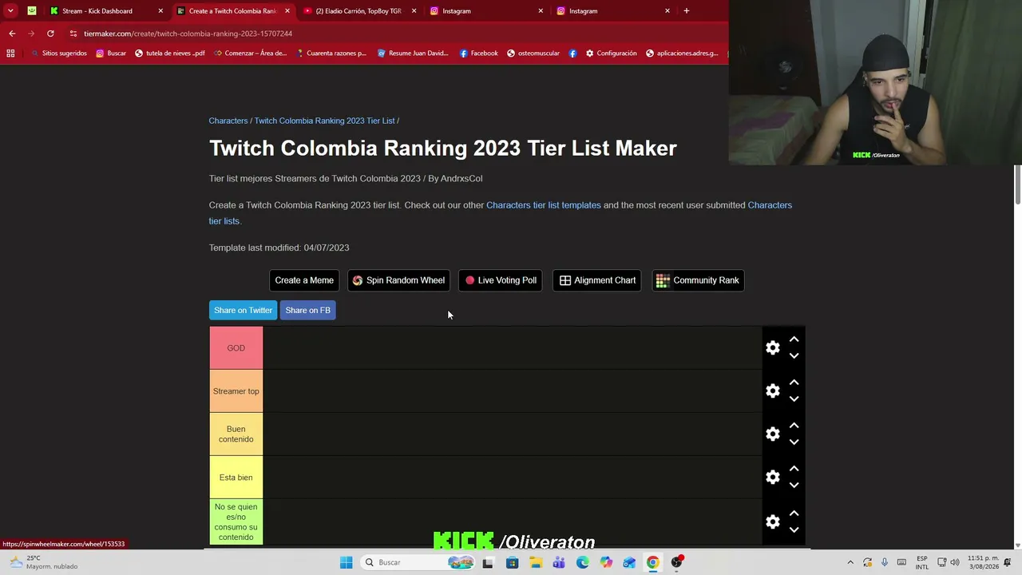Open the tab search dropdown arrow
The height and width of the screenshot is (575, 1022).
pos(10,11)
